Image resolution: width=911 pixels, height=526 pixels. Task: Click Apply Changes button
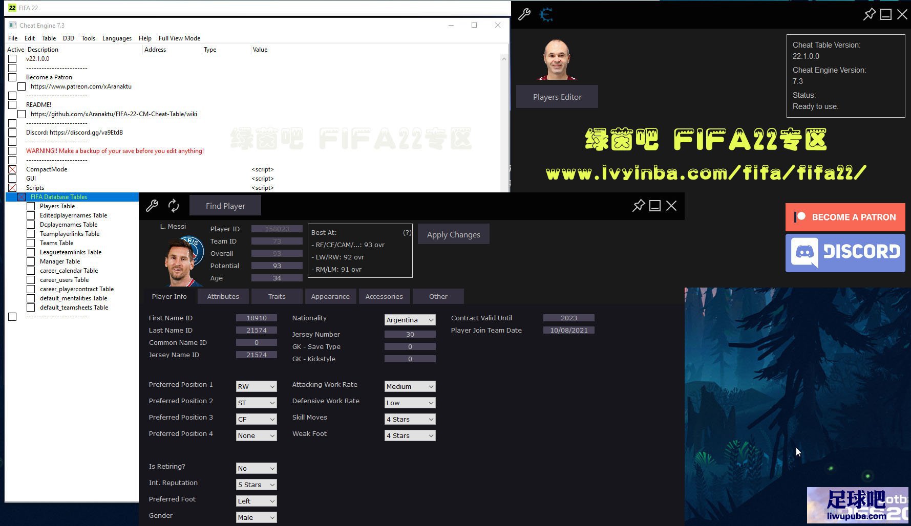click(x=454, y=234)
